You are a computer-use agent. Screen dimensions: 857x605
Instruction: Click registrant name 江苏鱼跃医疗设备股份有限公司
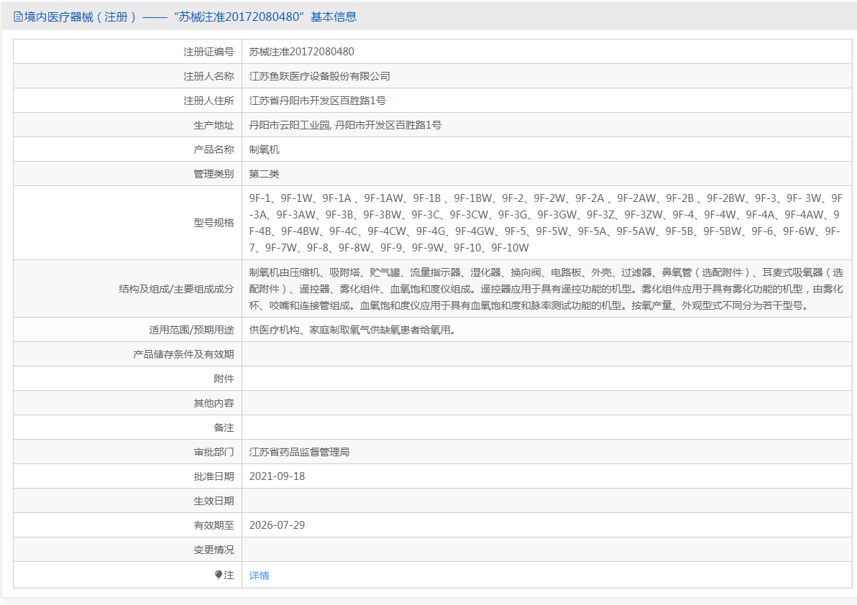click(319, 76)
